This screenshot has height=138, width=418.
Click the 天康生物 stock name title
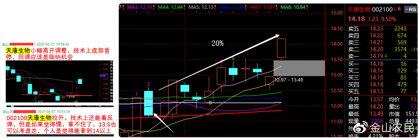click(359, 10)
